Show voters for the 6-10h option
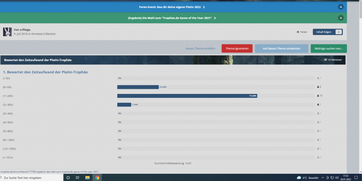Image resolution: width=362 pixels, height=181 pixels. (x=319, y=87)
